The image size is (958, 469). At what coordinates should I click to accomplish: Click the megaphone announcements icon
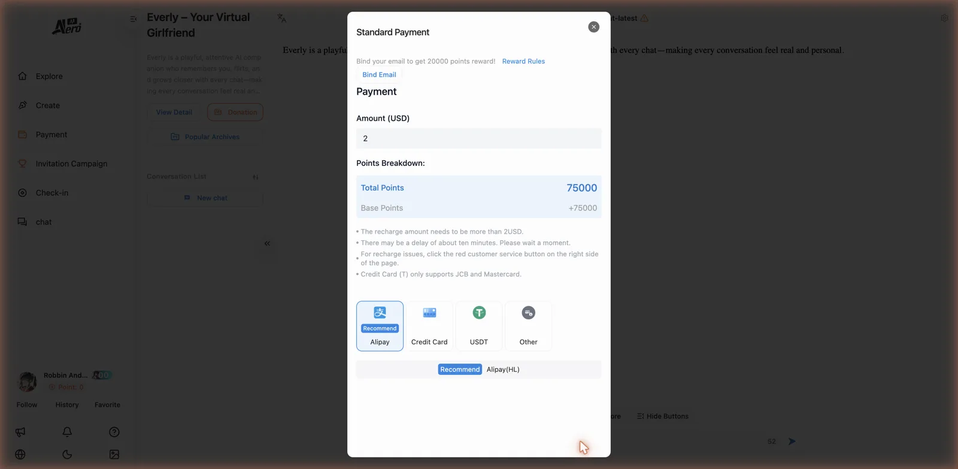[20, 432]
